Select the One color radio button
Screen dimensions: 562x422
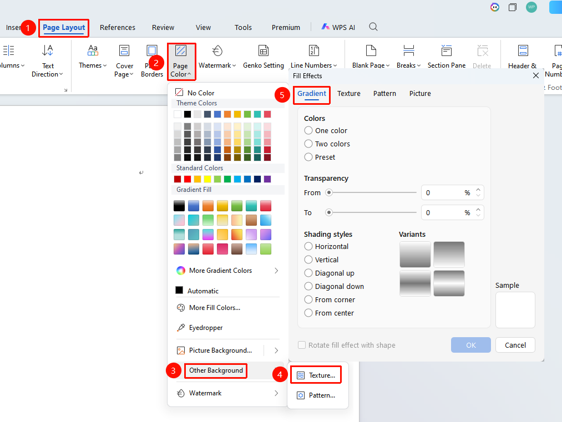click(308, 130)
